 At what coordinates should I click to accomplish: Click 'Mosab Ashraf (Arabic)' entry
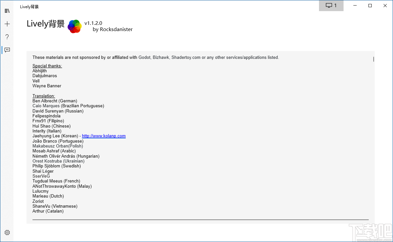[54, 151]
